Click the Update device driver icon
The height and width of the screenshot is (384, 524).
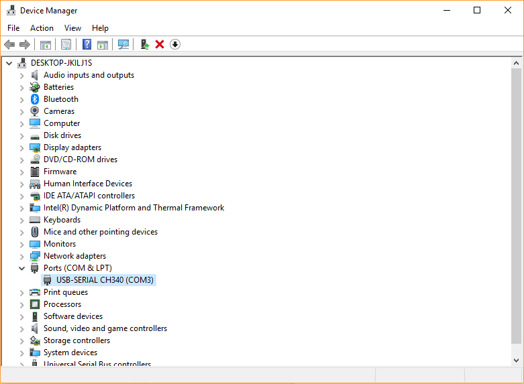(145, 44)
